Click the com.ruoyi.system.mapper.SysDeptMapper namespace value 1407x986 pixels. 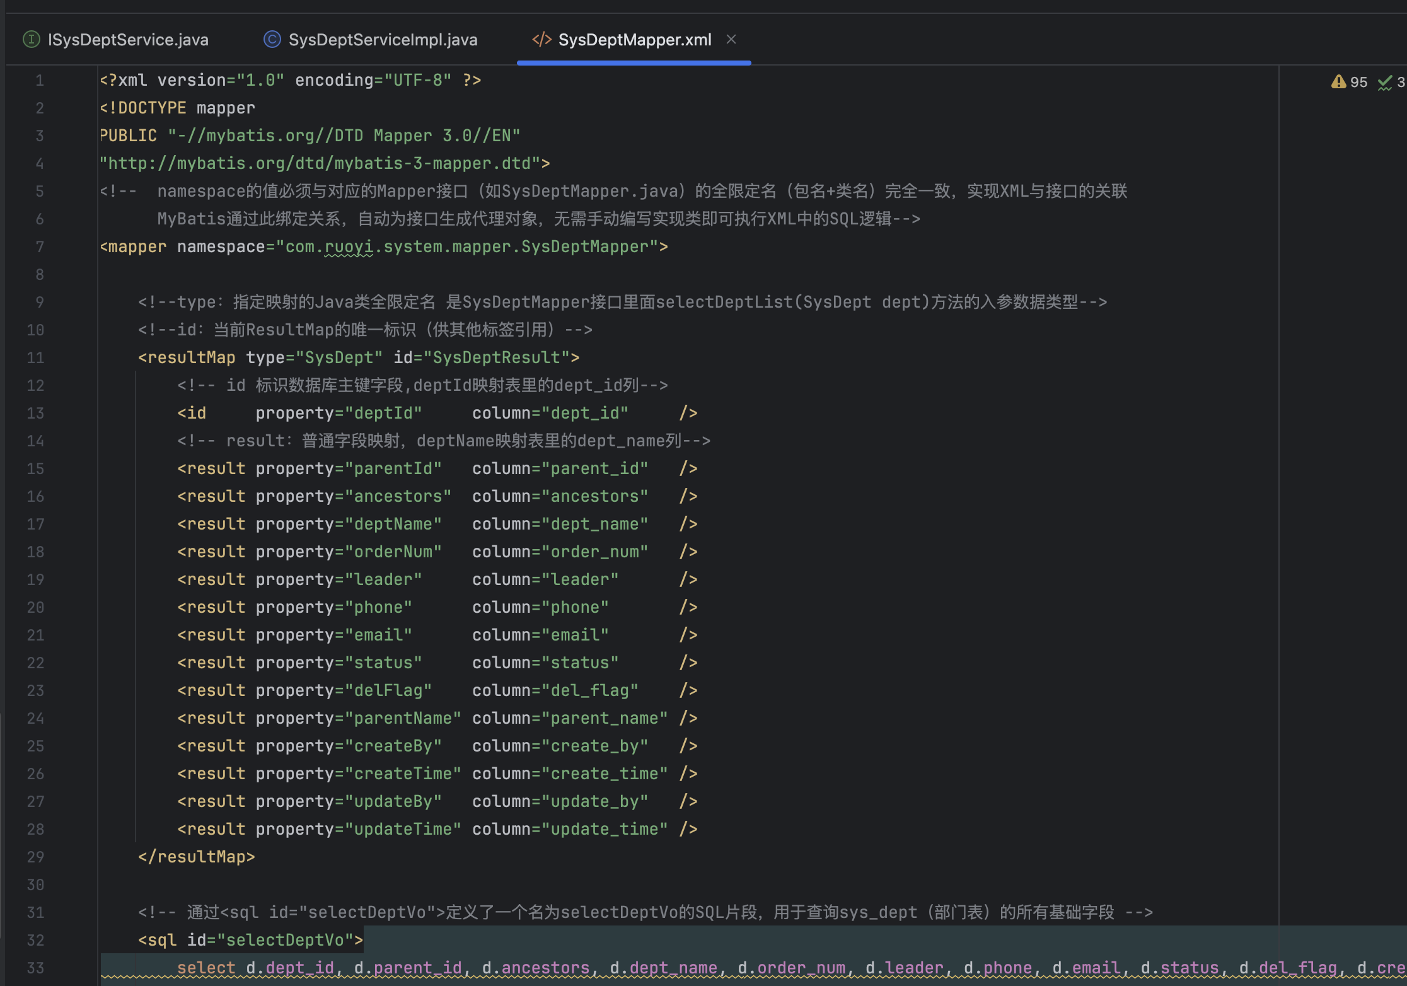[x=466, y=246]
